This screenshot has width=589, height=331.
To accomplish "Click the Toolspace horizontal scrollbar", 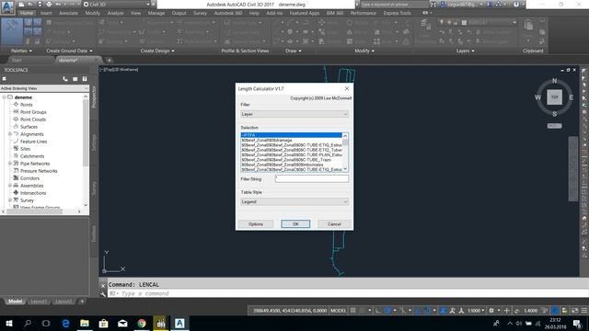I will tap(40, 211).
